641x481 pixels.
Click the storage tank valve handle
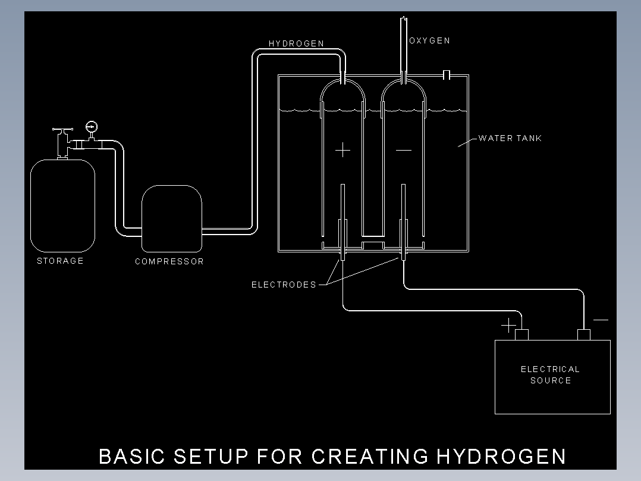(x=62, y=129)
